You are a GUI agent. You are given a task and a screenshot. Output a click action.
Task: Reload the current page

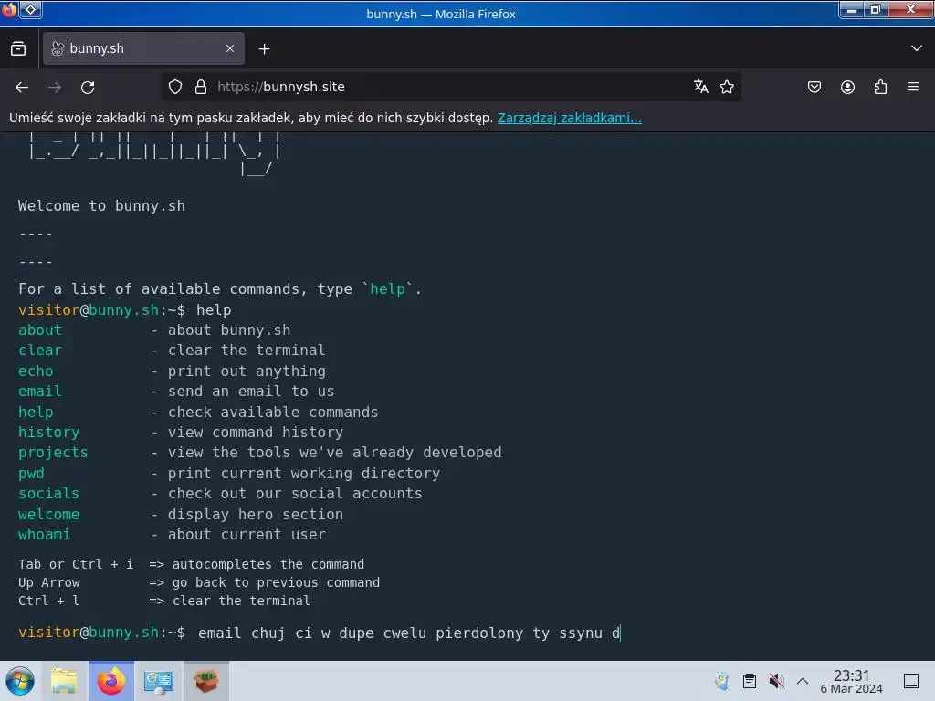88,87
